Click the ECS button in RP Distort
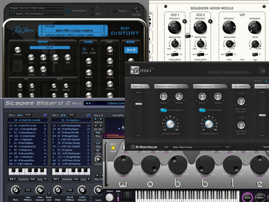This screenshot has height=202, width=269. pos(92,13)
